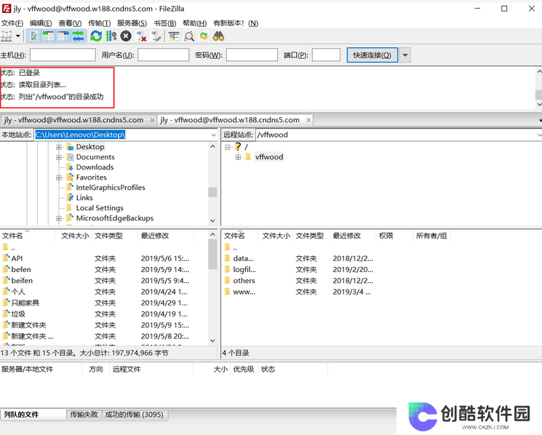Toggle the transfer queue display
Screen dimensions: 542x435
[78, 36]
